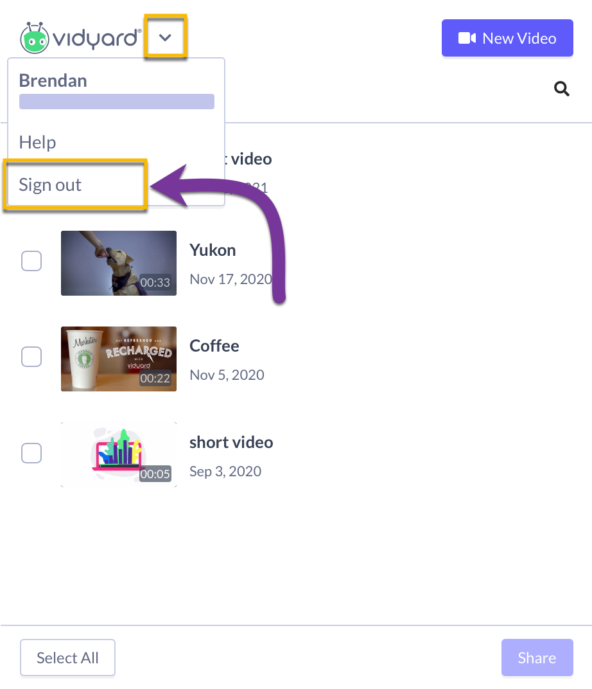Click the Vidyard wordmark text logo
Screen dimensions: 592x689
(97, 38)
